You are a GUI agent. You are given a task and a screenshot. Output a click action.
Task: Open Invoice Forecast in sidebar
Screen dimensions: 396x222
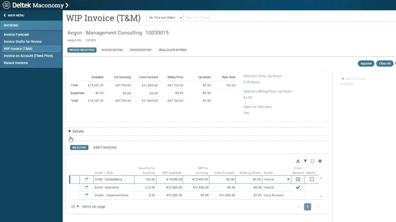[16, 35]
